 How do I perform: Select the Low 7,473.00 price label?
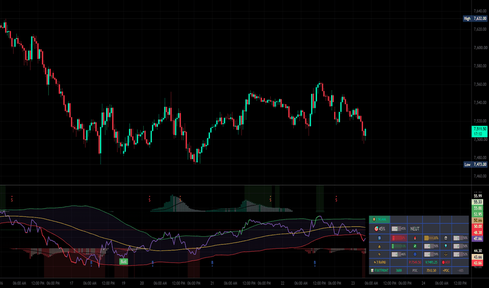click(475, 164)
